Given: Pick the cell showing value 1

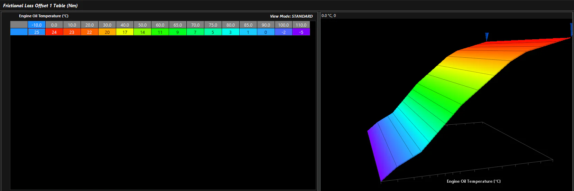Looking at the screenshot, I should click(x=248, y=32).
